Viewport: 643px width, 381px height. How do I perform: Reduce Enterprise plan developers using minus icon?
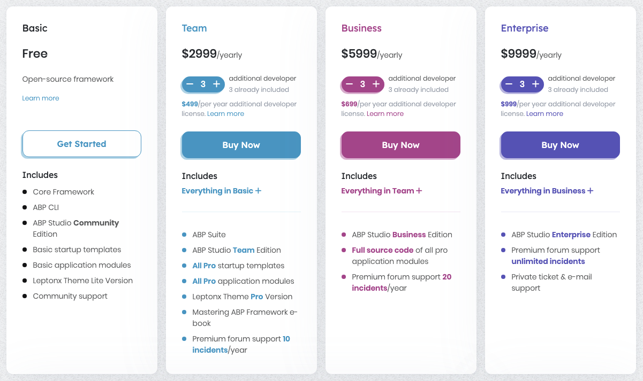[x=509, y=84]
